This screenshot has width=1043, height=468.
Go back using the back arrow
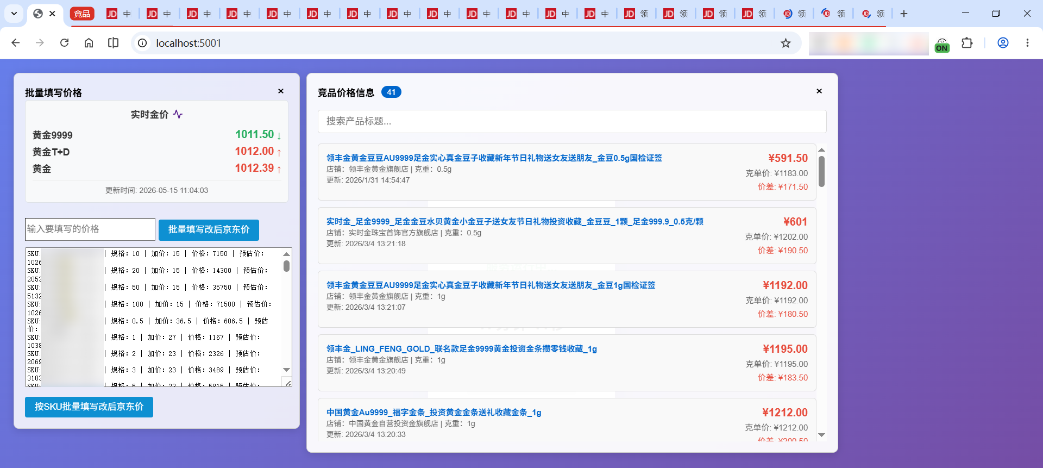[16, 43]
